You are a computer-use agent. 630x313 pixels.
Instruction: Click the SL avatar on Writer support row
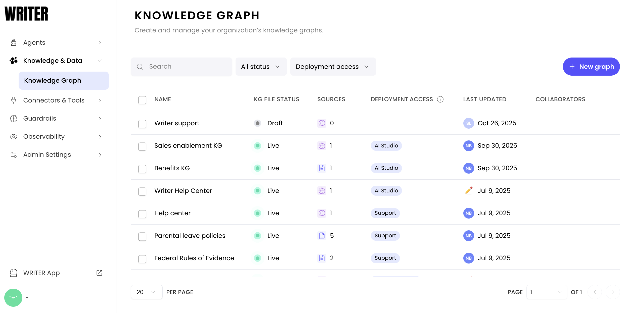pyautogui.click(x=468, y=123)
